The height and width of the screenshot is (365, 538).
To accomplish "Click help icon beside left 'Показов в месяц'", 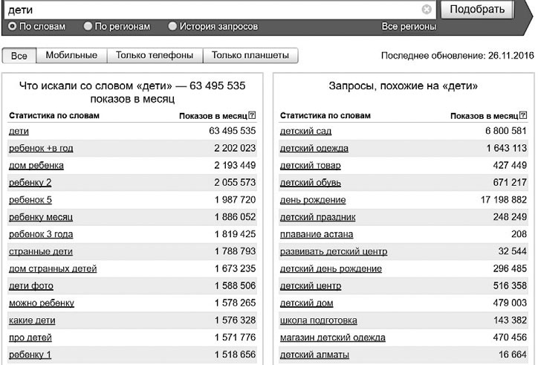I will tap(253, 116).
